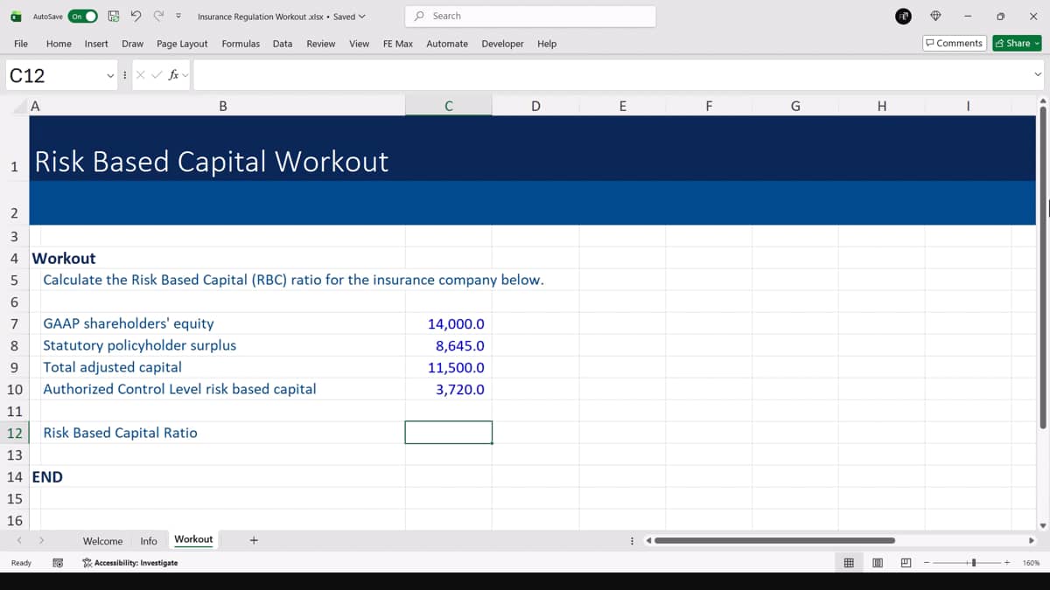1050x590 pixels.
Task: Select the View ribbon tab
Action: coord(359,44)
